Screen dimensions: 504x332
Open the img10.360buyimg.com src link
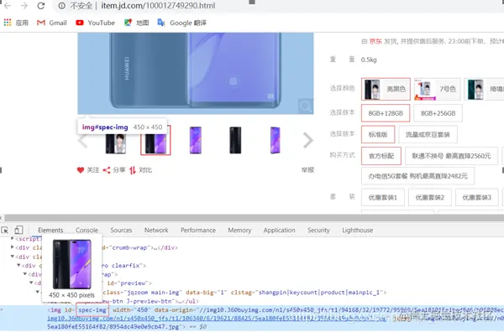coord(218,319)
